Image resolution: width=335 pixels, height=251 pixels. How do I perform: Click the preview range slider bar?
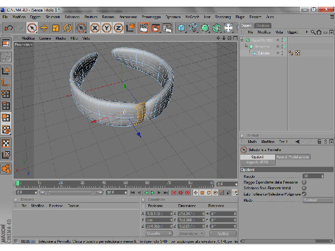(x=71, y=193)
